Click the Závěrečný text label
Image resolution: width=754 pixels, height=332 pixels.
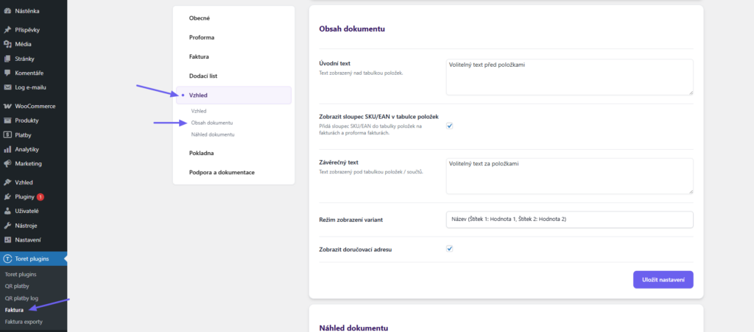(339, 162)
